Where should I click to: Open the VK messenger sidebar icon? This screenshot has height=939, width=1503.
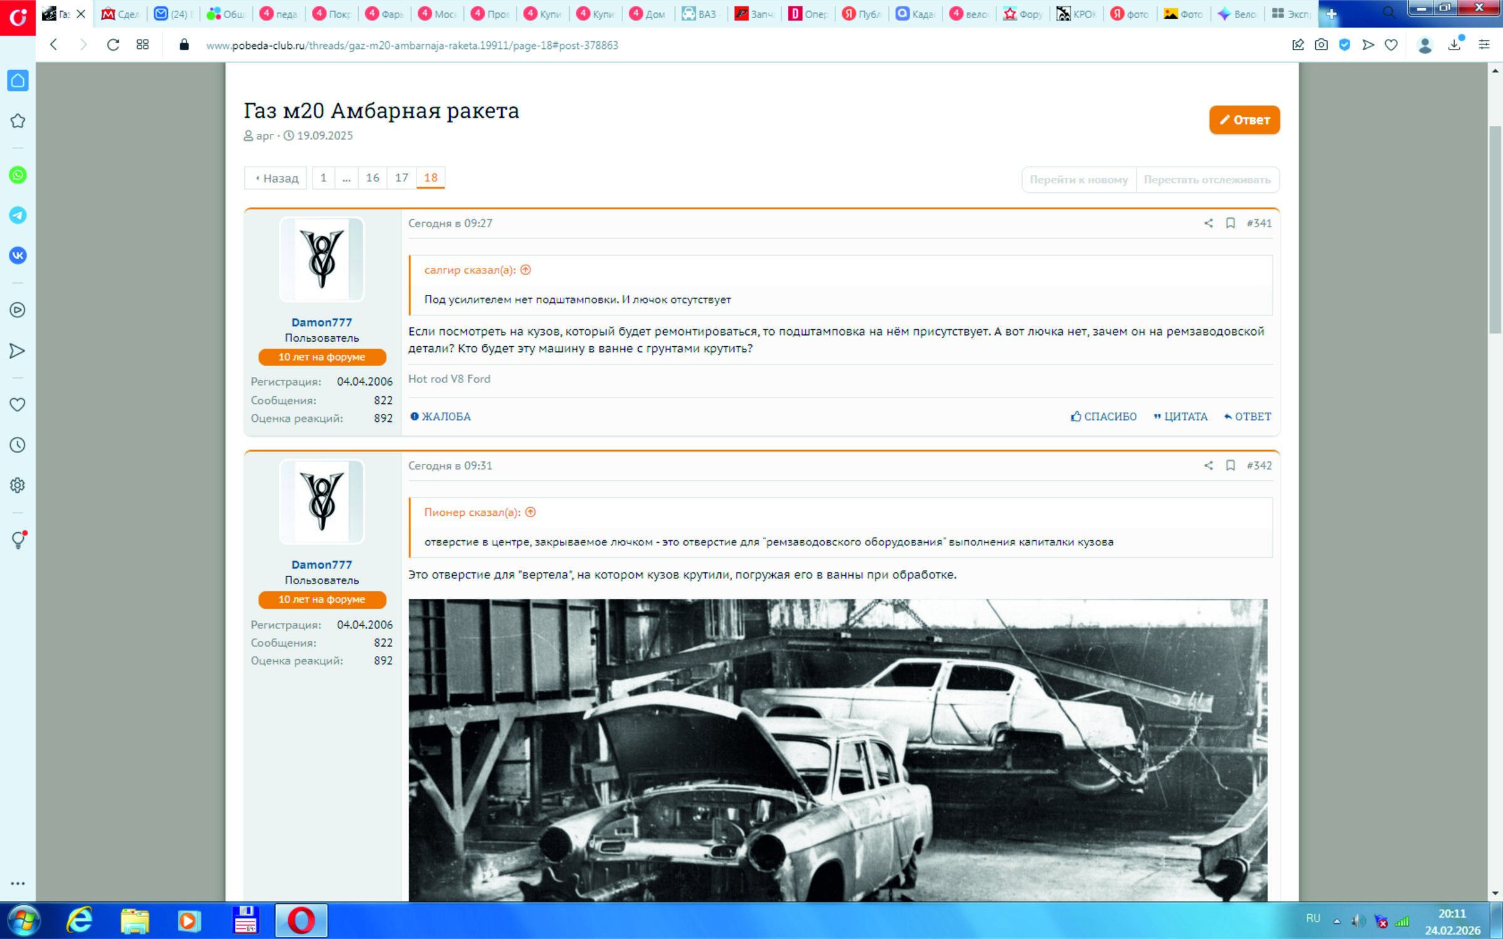click(18, 255)
